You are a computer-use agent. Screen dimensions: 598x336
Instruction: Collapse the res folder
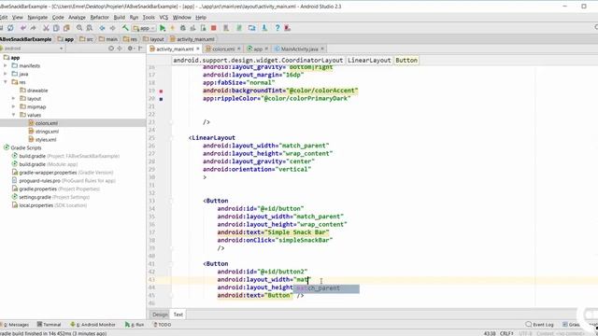6,82
